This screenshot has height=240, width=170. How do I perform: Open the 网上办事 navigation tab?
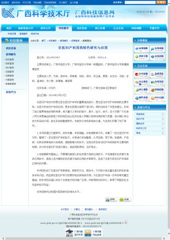(100, 28)
